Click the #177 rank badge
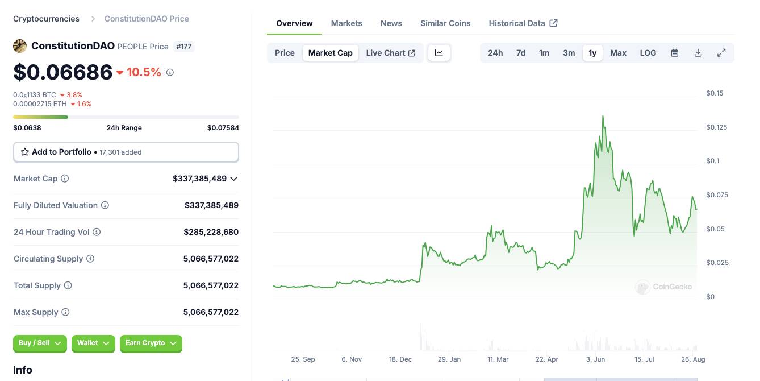The height and width of the screenshot is (381, 760). pos(184,47)
